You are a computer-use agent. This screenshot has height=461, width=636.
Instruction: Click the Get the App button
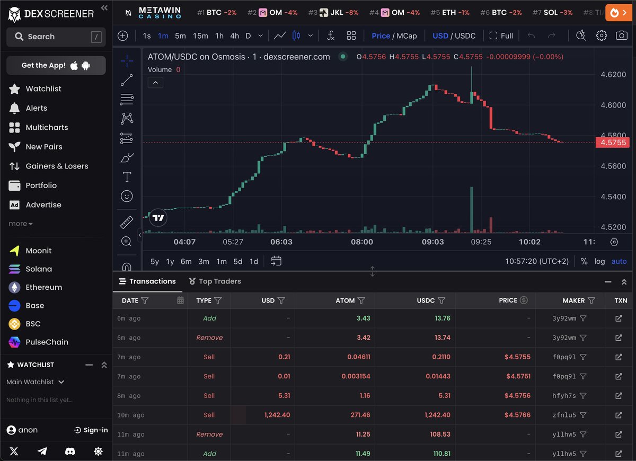click(56, 65)
